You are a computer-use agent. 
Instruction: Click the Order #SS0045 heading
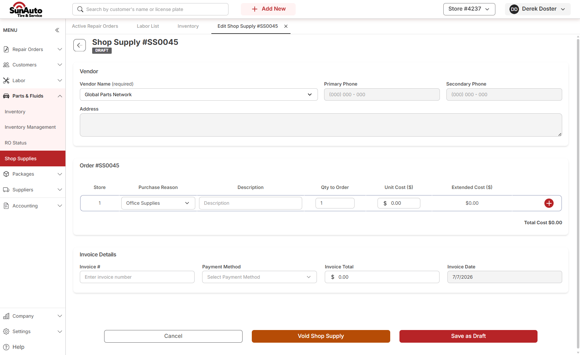click(x=99, y=165)
